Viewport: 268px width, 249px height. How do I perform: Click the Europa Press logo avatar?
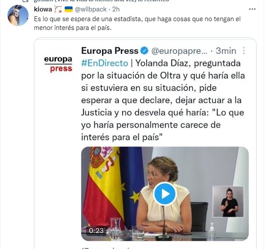pos(58,64)
